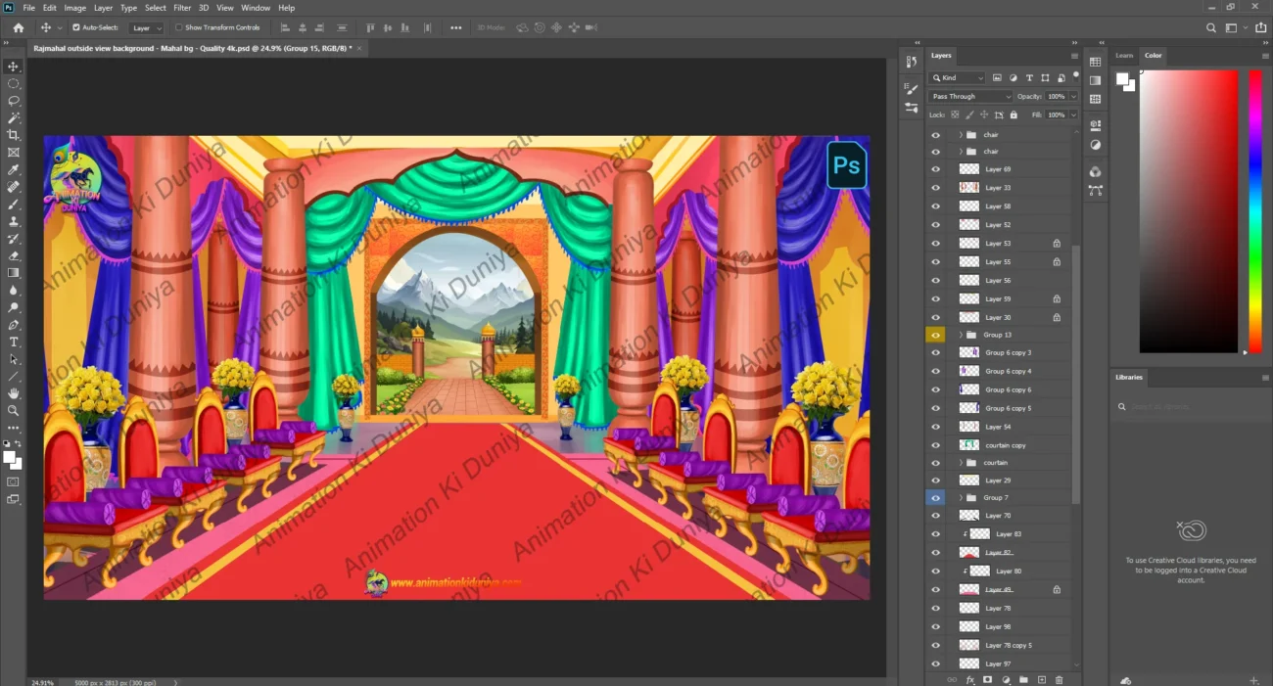This screenshot has height=686, width=1273.
Task: Choose the Lasso tool
Action: tap(14, 101)
